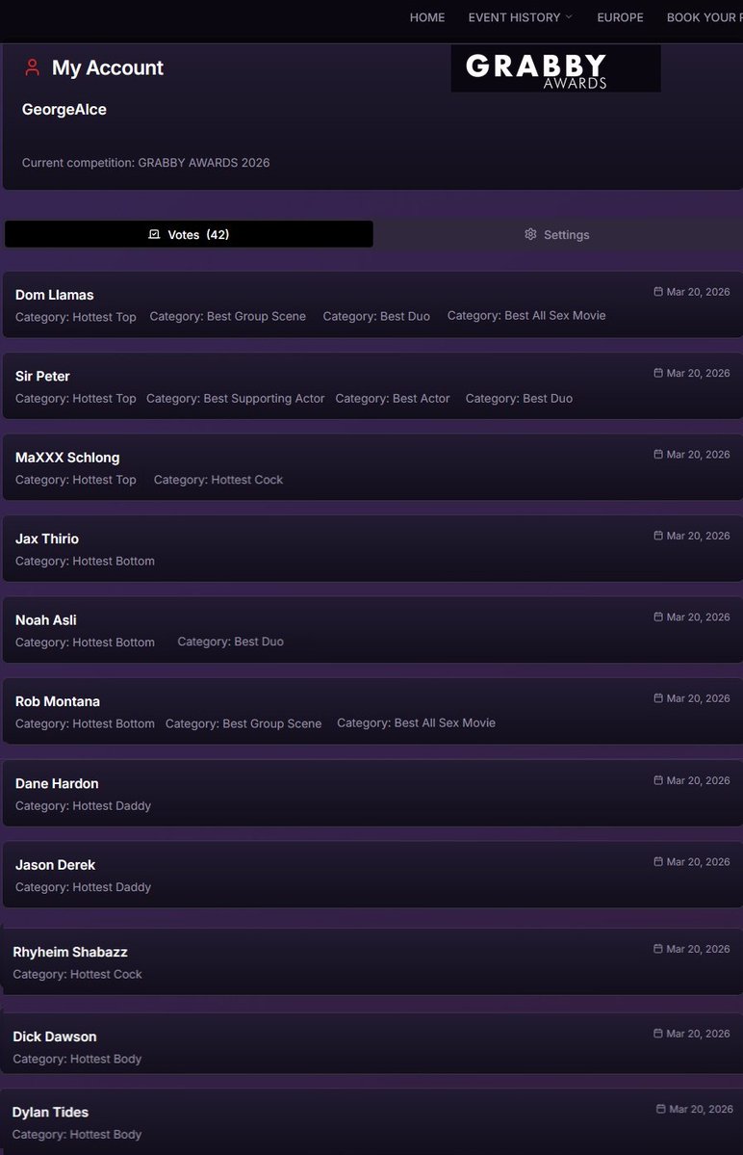Click Mar 20, 2026 date in Dom Llamas row

[x=698, y=292]
